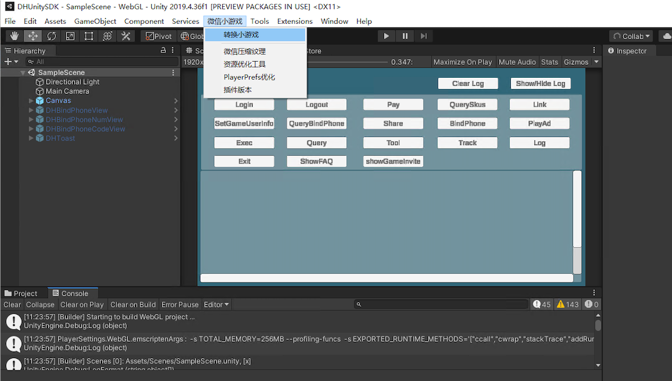Focus the Hierarchy search field
672x381 pixels.
(x=102, y=62)
